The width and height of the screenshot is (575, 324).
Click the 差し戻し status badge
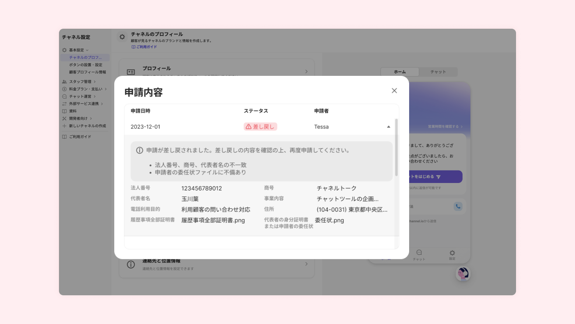[x=260, y=127]
